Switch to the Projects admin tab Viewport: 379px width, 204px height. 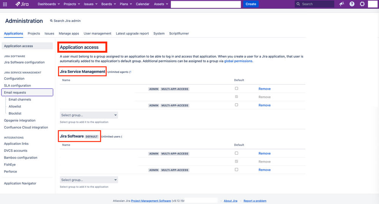[34, 33]
